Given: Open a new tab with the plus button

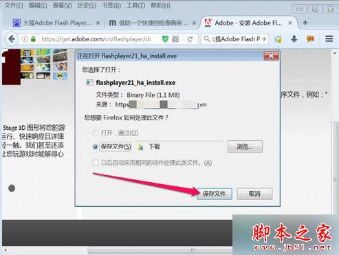Looking at the screenshot, I should point(305,23).
